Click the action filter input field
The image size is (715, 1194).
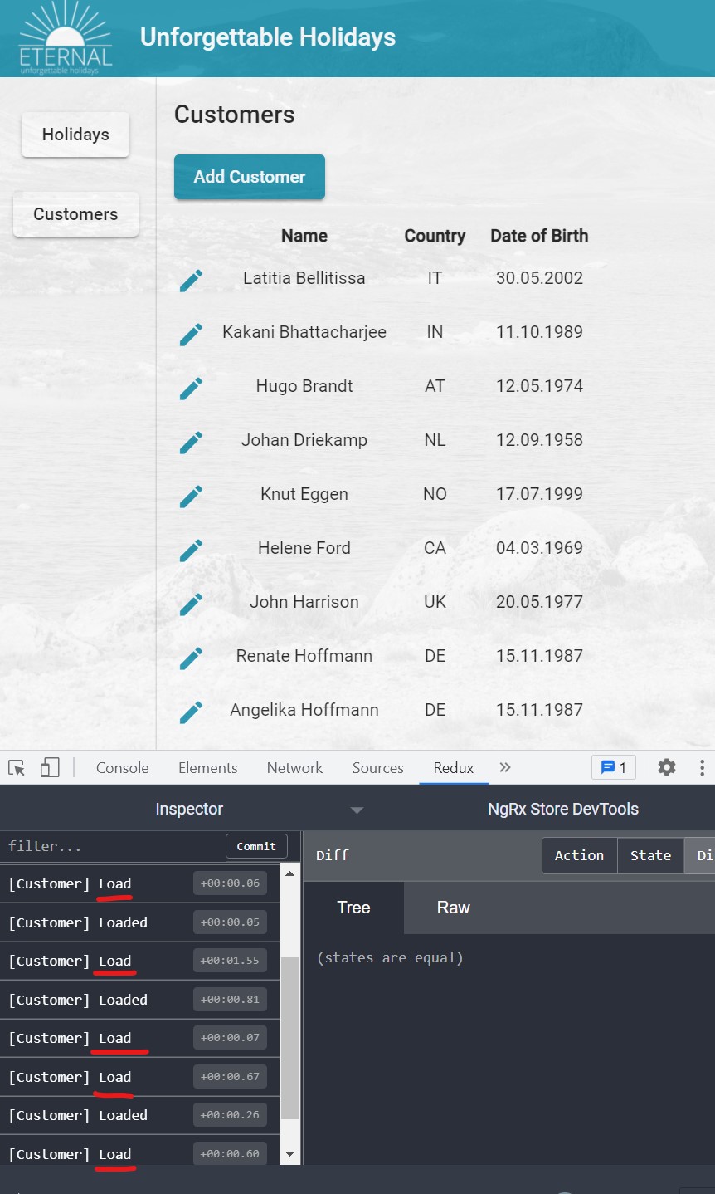tap(112, 846)
